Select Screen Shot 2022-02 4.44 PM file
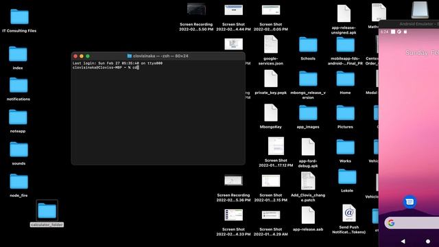 [x=233, y=10]
